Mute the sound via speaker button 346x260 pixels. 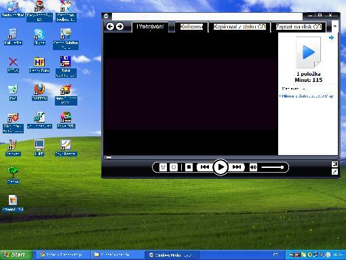[253, 167]
